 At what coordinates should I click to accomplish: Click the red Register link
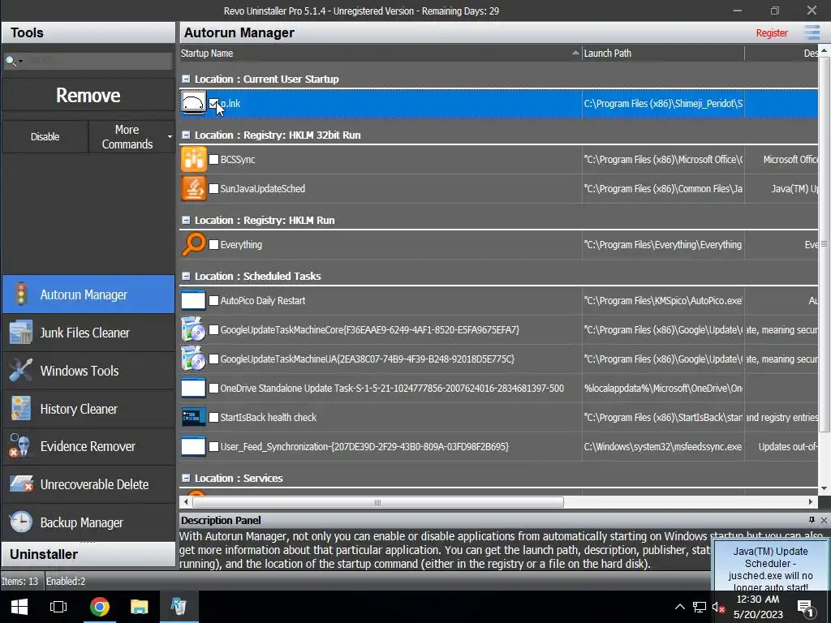tap(771, 32)
